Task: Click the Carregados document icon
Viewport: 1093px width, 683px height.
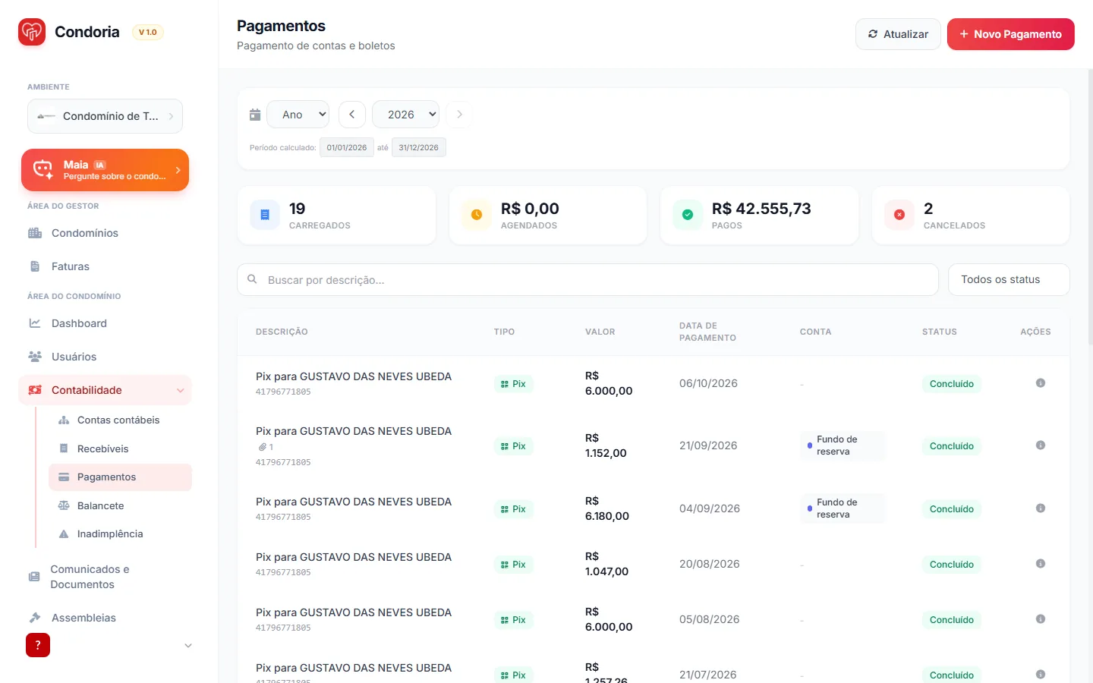Action: coord(265,215)
